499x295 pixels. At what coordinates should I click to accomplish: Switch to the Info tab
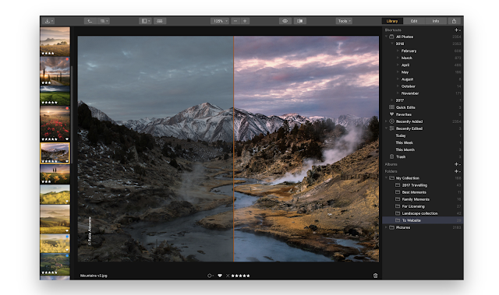click(436, 21)
